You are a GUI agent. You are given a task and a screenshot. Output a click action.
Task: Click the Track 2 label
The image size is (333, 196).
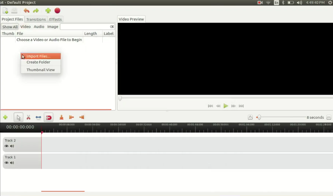click(10, 140)
